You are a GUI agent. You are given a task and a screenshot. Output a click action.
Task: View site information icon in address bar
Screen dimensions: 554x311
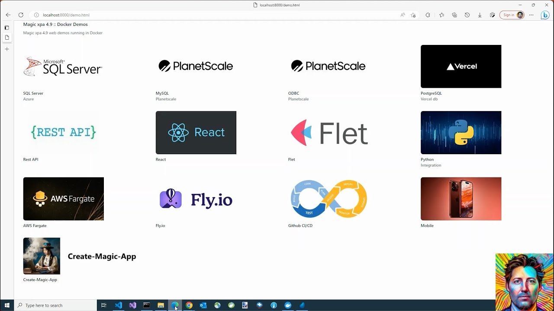(x=36, y=15)
